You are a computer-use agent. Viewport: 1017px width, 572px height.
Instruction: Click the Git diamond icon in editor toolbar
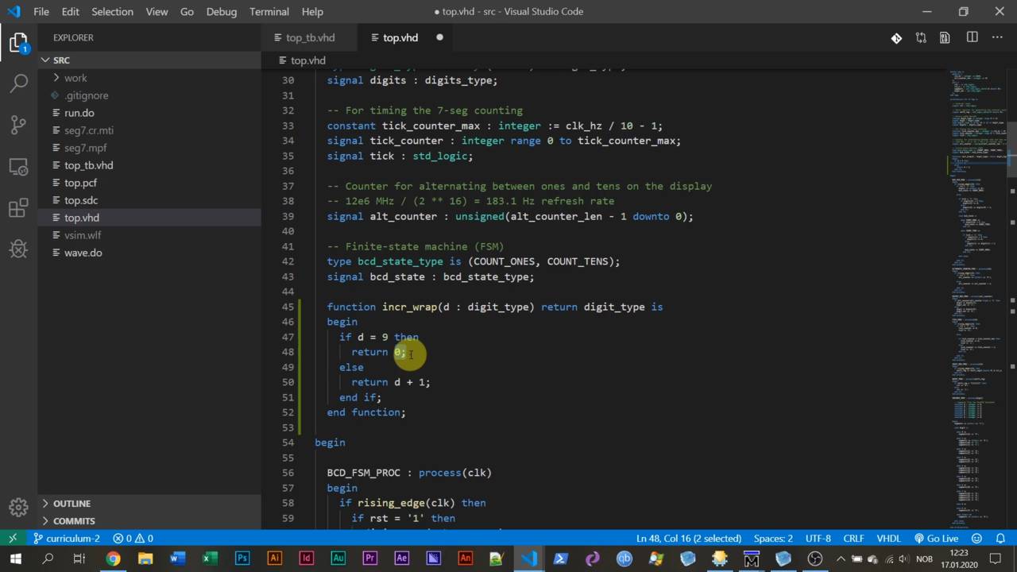click(896, 37)
